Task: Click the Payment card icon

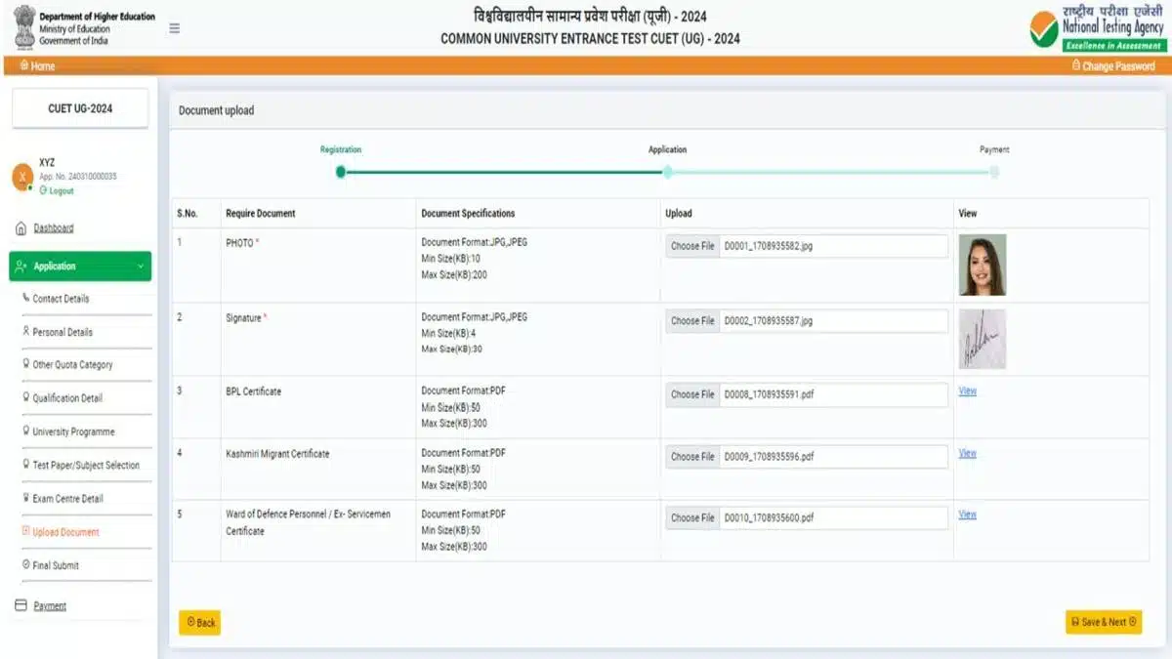Action: [x=21, y=605]
